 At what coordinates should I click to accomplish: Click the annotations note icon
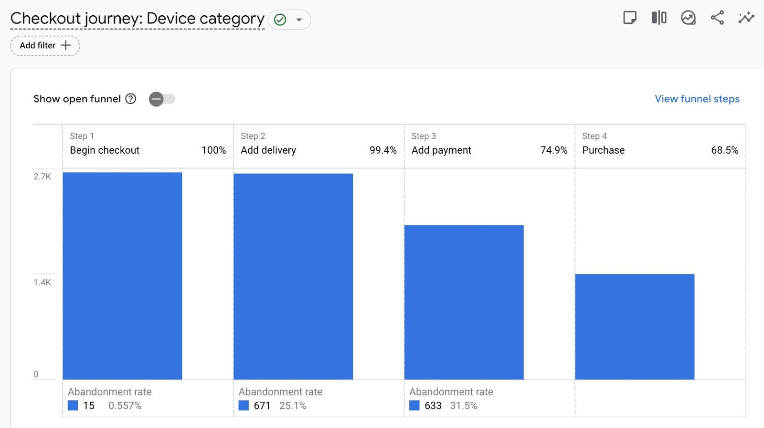point(630,18)
